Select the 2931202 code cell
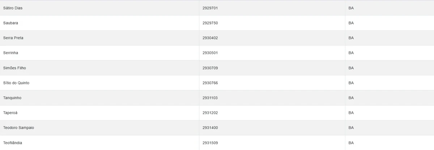Viewport: 434px width, 150px height. 210,113
